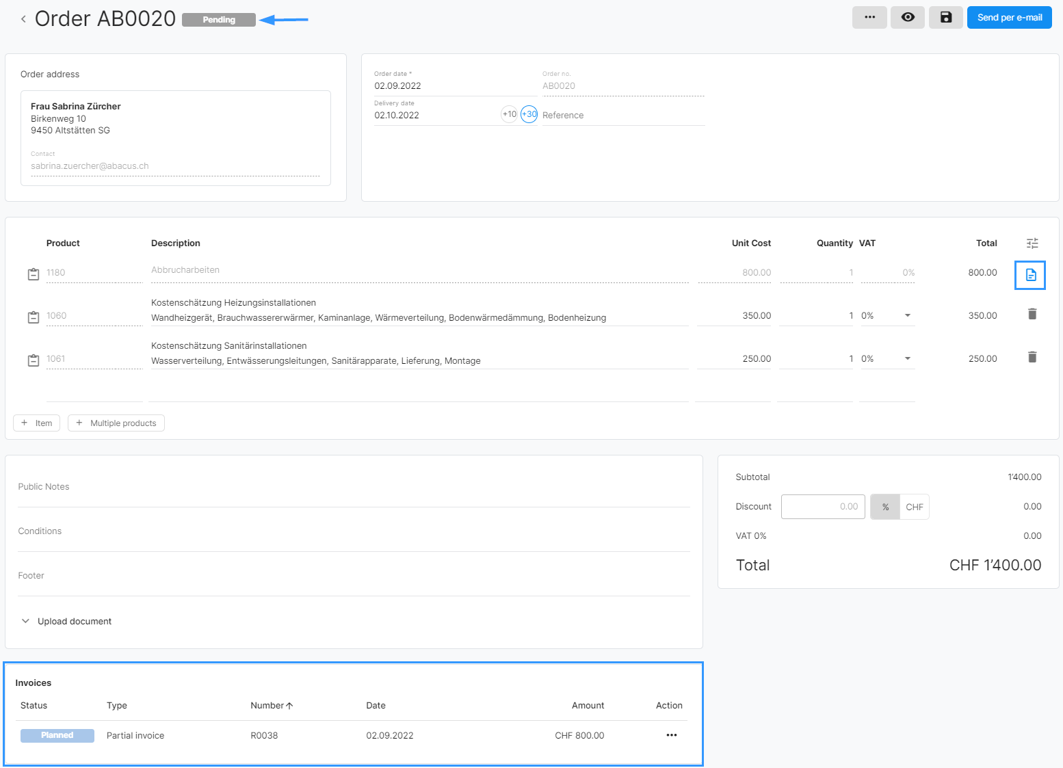Click the Reference input field

click(x=622, y=116)
